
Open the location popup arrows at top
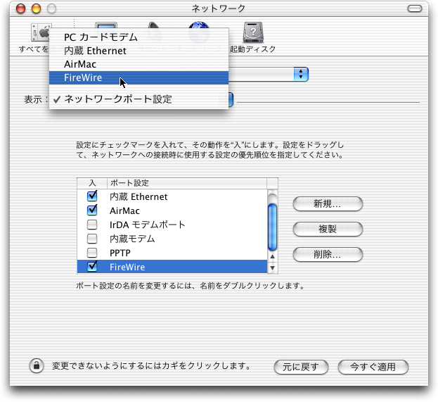[301, 74]
